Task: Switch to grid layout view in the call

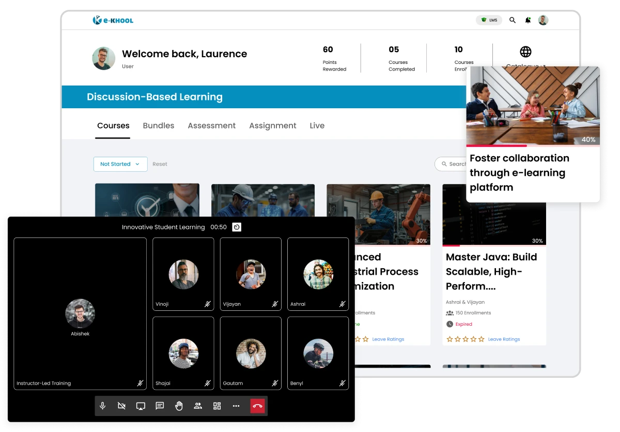Action: pyautogui.click(x=217, y=406)
